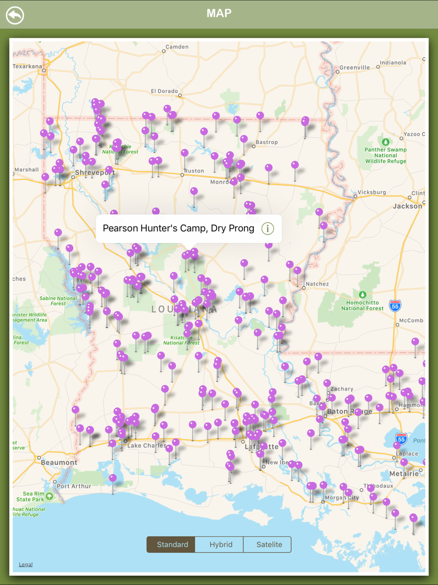
Task: Go back using the back arrow icon
Action: [x=15, y=15]
